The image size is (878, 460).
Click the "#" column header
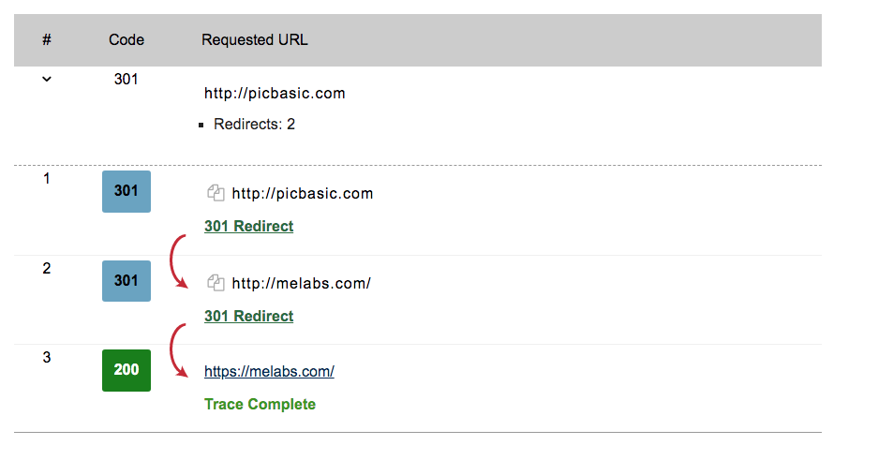47,40
